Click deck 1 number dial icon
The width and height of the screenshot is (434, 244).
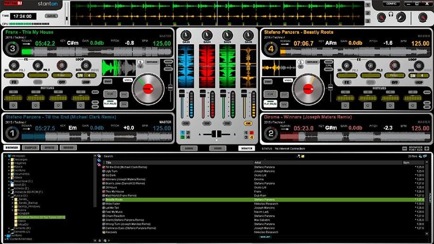(x=12, y=133)
